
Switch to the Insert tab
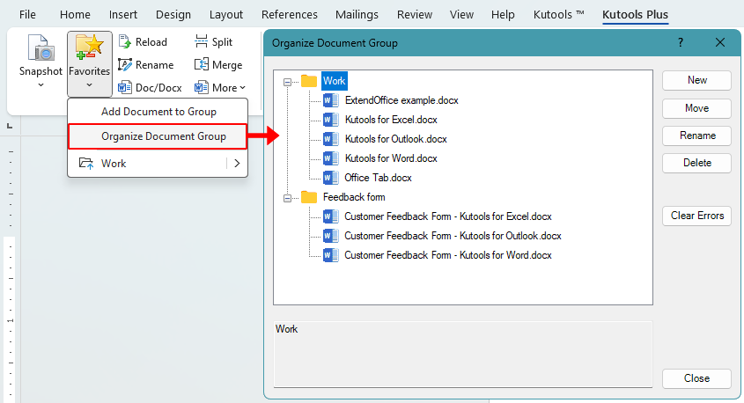click(x=123, y=15)
